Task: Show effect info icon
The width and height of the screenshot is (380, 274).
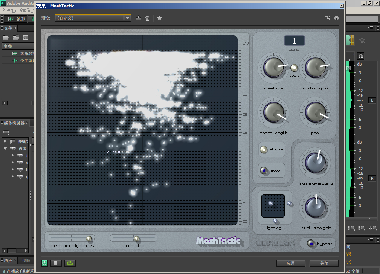Action: coord(336,18)
